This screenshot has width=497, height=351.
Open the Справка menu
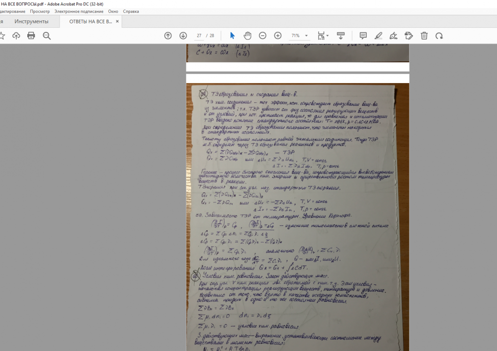click(x=131, y=11)
